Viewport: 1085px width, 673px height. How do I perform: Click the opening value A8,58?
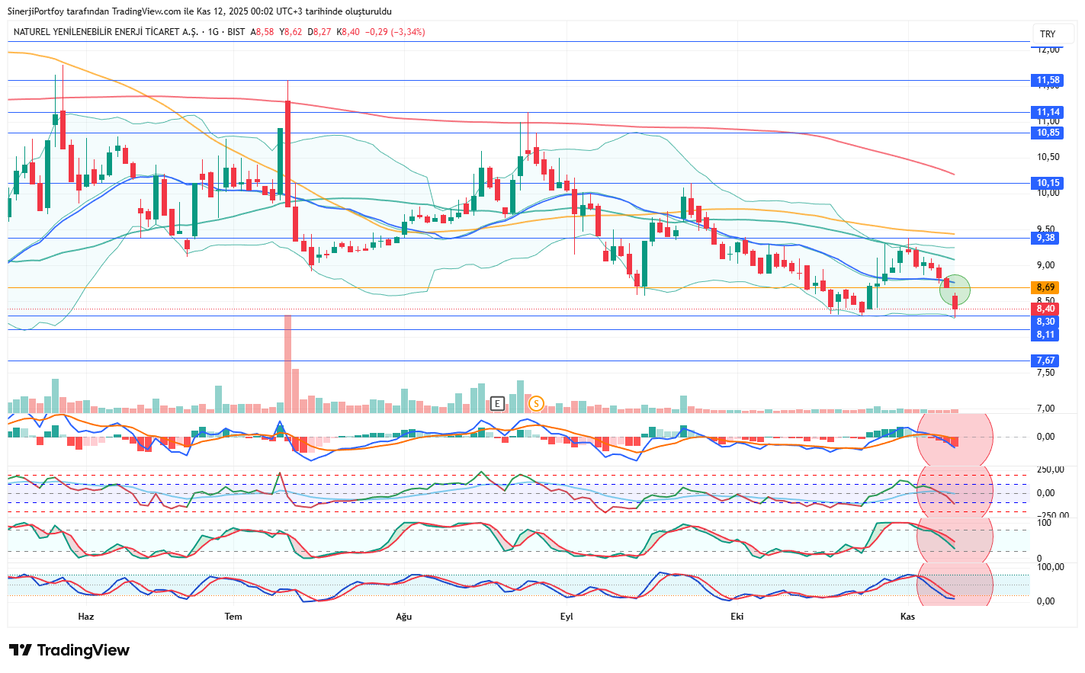(262, 32)
